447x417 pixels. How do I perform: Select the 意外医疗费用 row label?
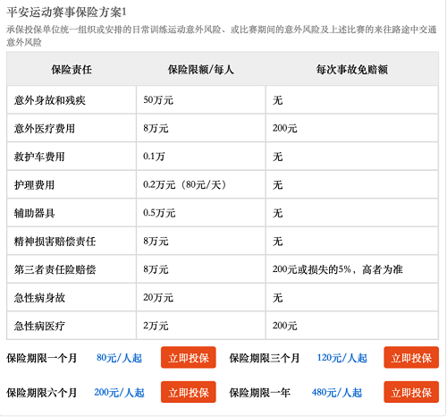pyautogui.click(x=45, y=129)
